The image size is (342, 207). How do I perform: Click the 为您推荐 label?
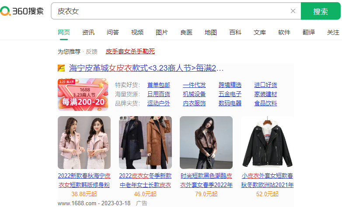[x=69, y=52]
